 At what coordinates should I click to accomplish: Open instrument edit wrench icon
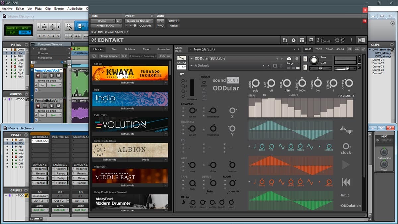point(181,58)
